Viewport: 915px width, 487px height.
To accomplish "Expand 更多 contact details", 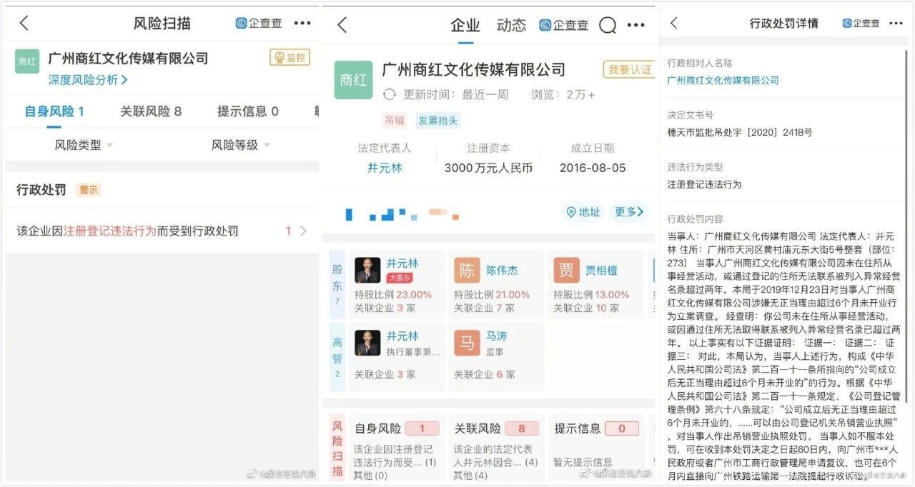I will tap(629, 212).
